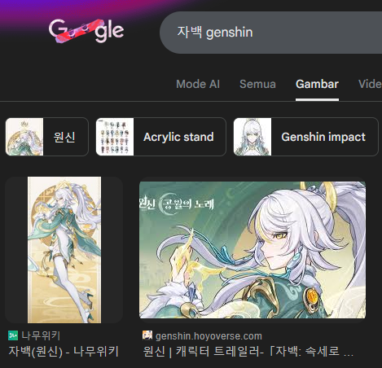Viewport: 382px width, 368px height.
Task: Switch to the Semua tab
Action: [x=257, y=84]
